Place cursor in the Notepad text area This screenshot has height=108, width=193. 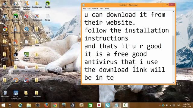(x=127, y=47)
